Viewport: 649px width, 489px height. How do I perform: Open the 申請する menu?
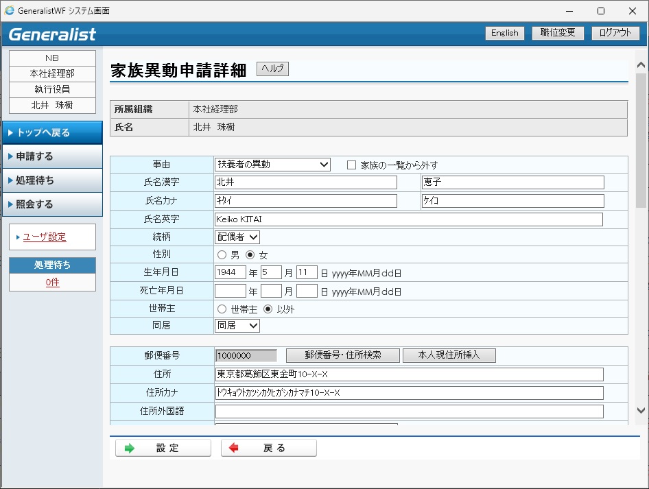(x=52, y=156)
